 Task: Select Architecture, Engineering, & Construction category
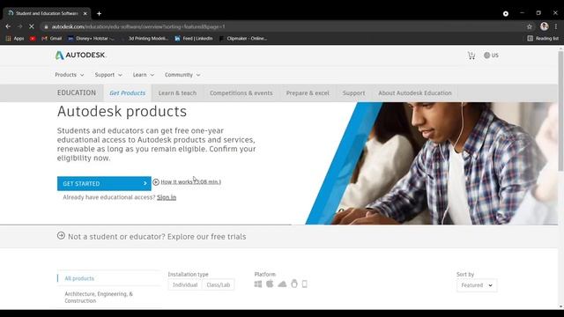tap(99, 298)
